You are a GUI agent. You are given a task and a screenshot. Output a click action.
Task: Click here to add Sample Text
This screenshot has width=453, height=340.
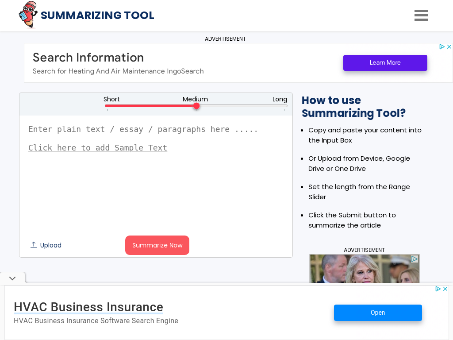pyautogui.click(x=98, y=148)
